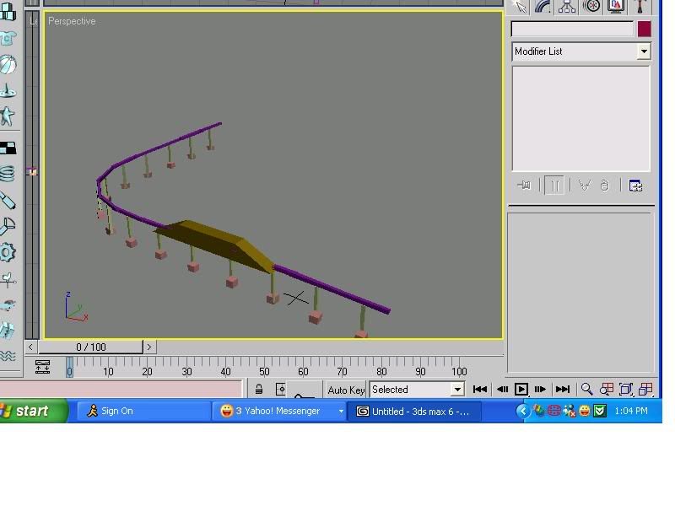Click the checkerboard icon in the left toolbar

pos(8,148)
